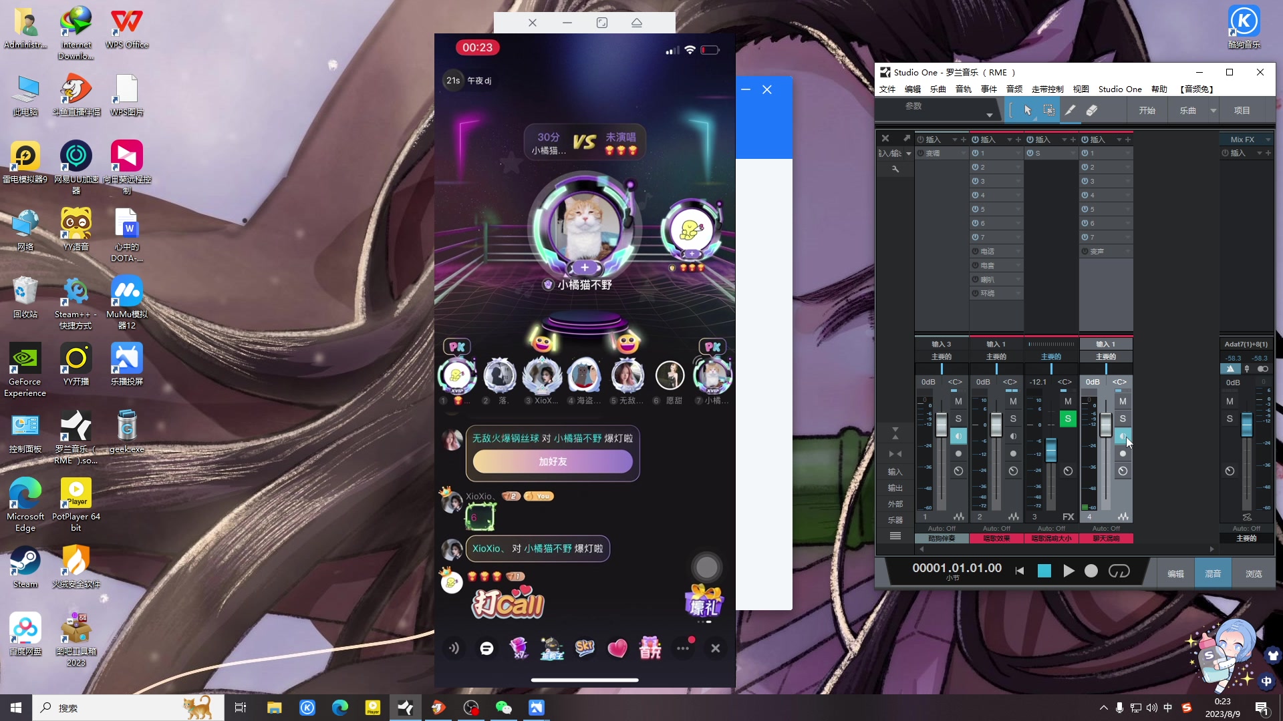Detach the mixer console with the arrow icon

(907, 138)
